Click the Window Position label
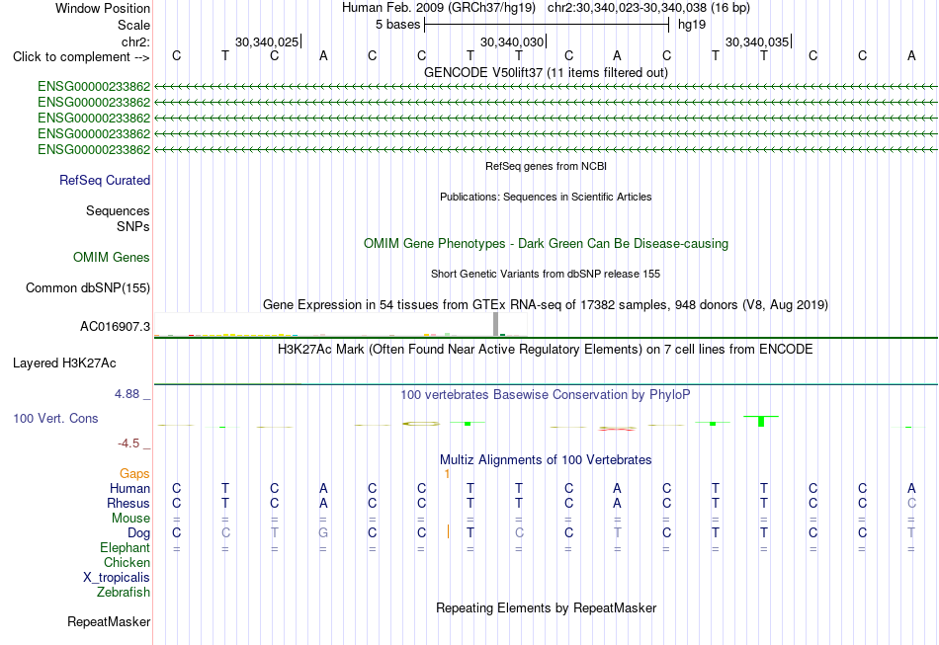 tap(103, 8)
